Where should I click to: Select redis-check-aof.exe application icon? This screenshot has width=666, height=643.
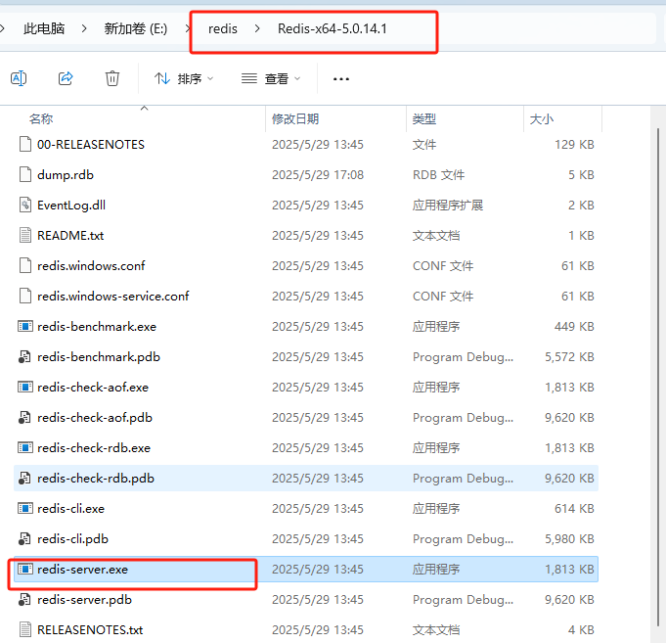click(x=25, y=388)
